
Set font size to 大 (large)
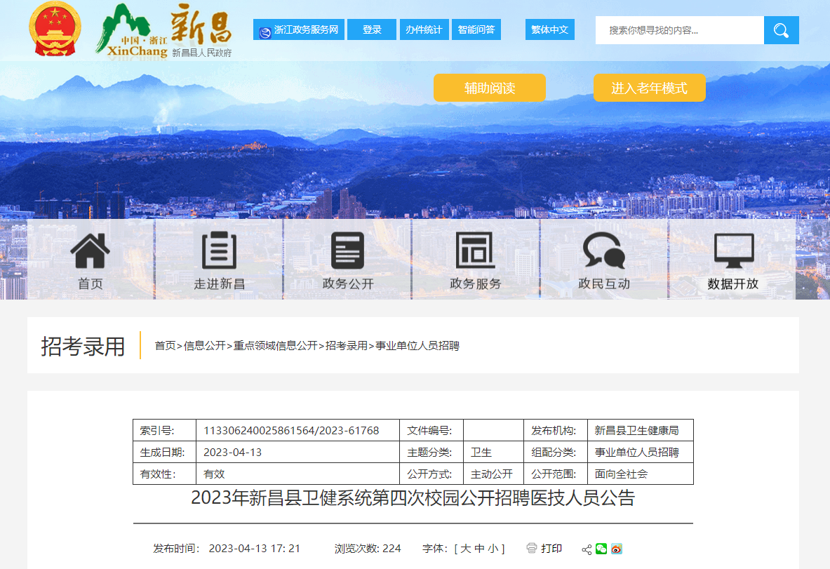pyautogui.click(x=466, y=549)
